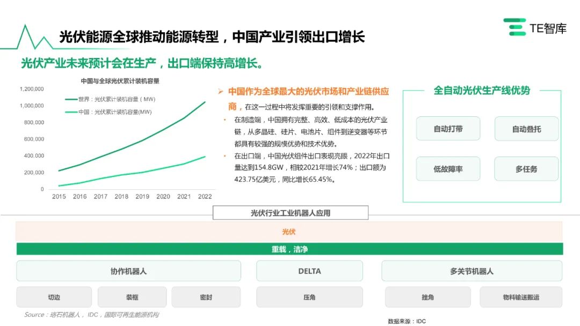
Task: Click the 压角 box under DELTA
Action: [x=309, y=297]
